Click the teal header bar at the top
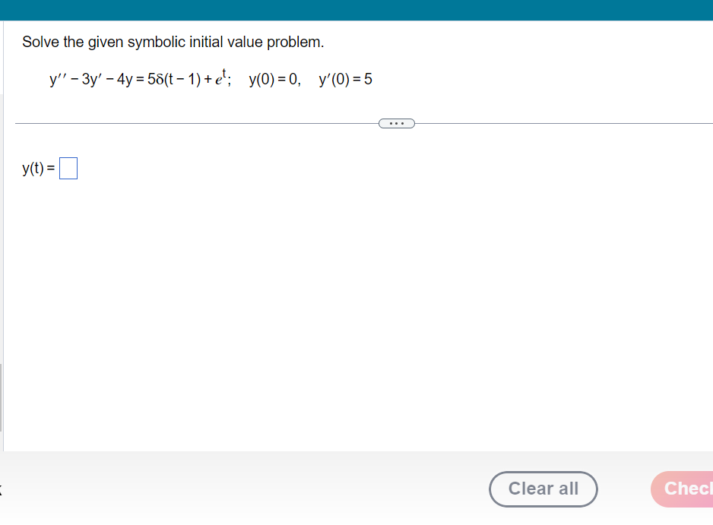The image size is (713, 525). 356,10
